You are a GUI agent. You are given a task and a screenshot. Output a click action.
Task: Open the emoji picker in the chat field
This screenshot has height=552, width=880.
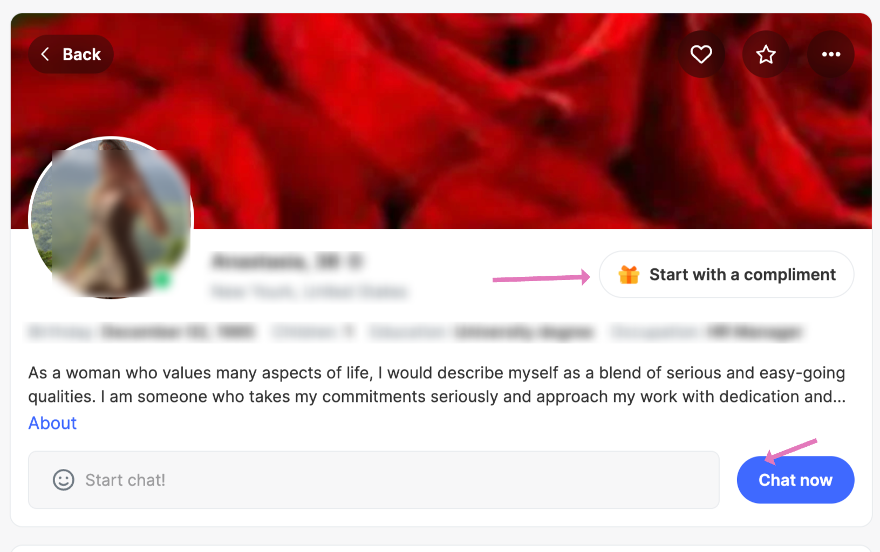pos(63,480)
